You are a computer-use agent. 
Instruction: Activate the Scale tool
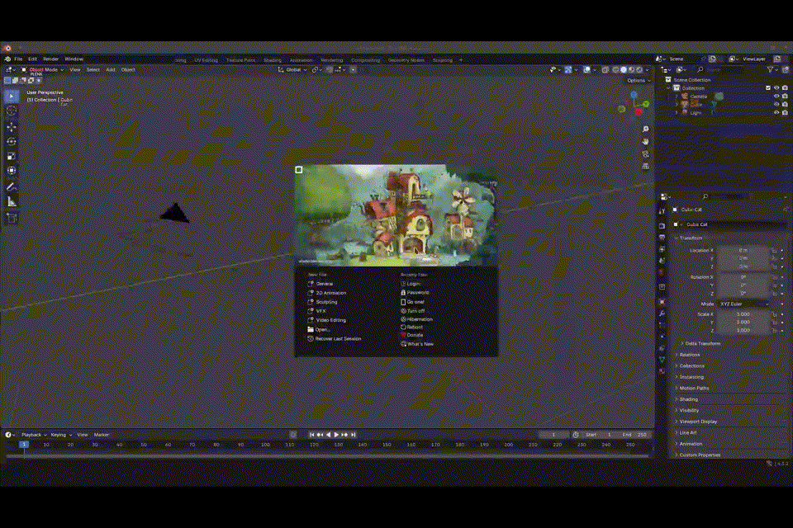point(11,156)
